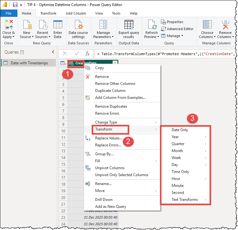Click the Manage Parameters icon
This screenshot has height=230, width=238.
[103, 25]
